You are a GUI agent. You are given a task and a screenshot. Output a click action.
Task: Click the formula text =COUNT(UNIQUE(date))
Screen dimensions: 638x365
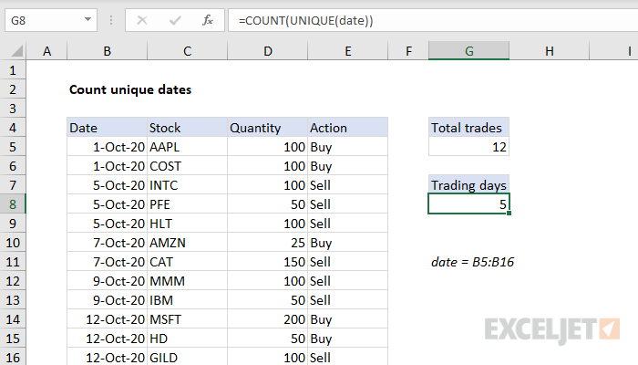[x=305, y=20]
